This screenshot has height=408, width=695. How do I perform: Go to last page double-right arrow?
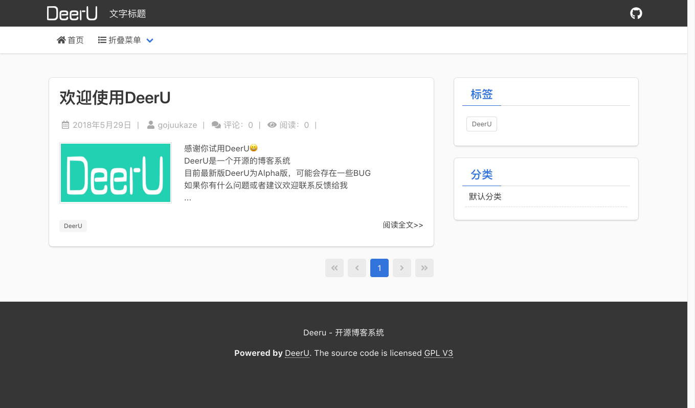pyautogui.click(x=424, y=268)
